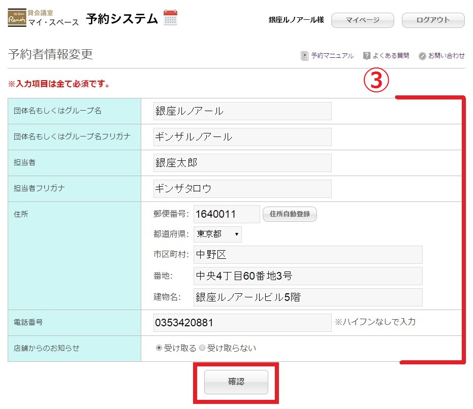Click the Renoir My Space logo
The image size is (473, 409).
pyautogui.click(x=17, y=19)
